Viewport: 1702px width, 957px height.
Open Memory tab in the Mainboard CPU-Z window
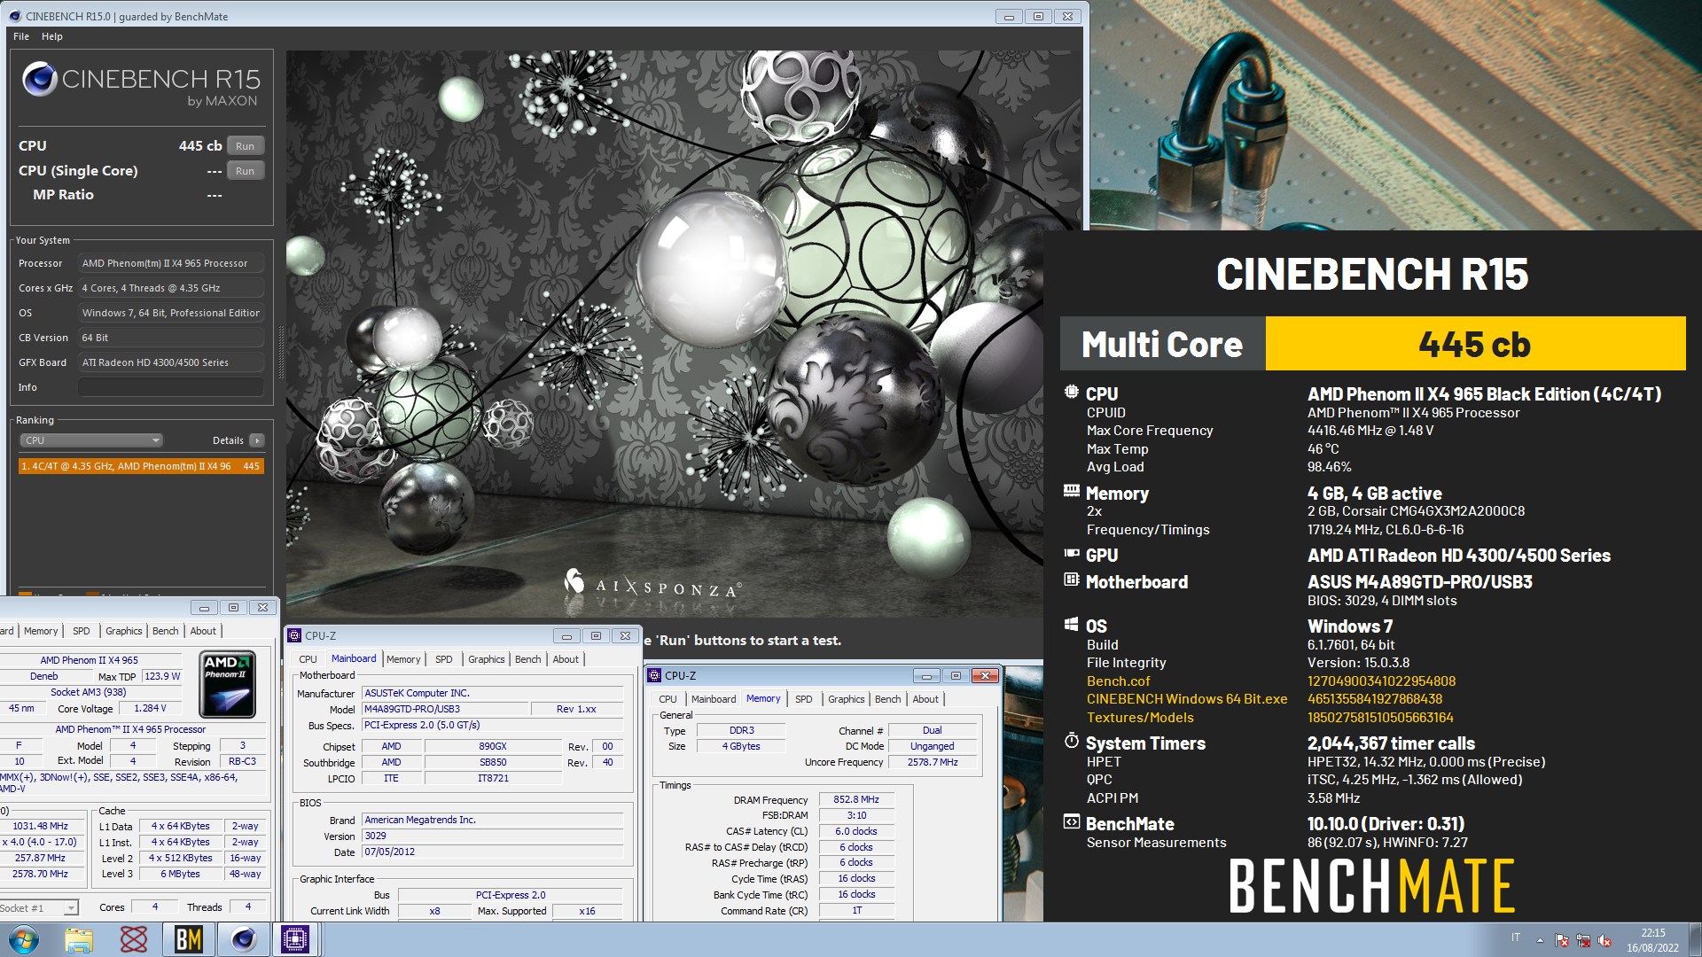tap(403, 659)
